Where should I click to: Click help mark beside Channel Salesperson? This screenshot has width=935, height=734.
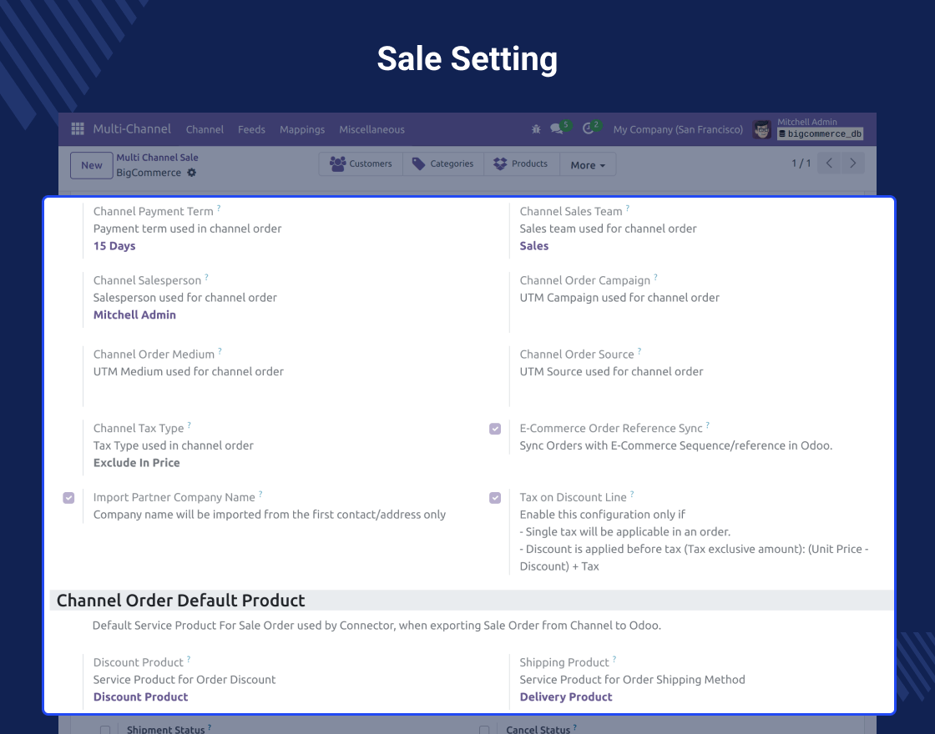[206, 277]
